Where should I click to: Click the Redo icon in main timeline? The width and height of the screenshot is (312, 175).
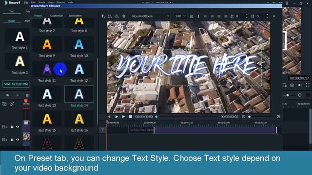pos(18,95)
